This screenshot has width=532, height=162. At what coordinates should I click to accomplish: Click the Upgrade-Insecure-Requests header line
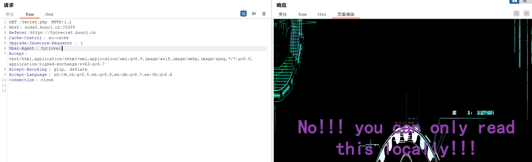[46, 43]
